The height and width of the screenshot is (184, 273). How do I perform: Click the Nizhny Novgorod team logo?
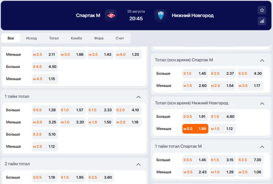point(161,15)
